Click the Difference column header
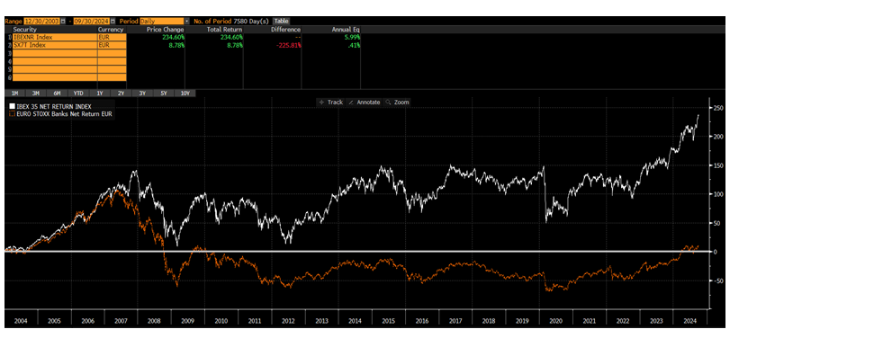This screenshot has width=892, height=347. tap(285, 30)
